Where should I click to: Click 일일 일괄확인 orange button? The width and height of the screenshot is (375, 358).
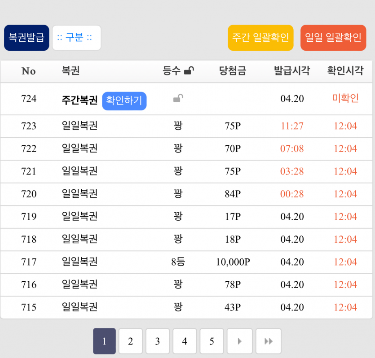[333, 38]
